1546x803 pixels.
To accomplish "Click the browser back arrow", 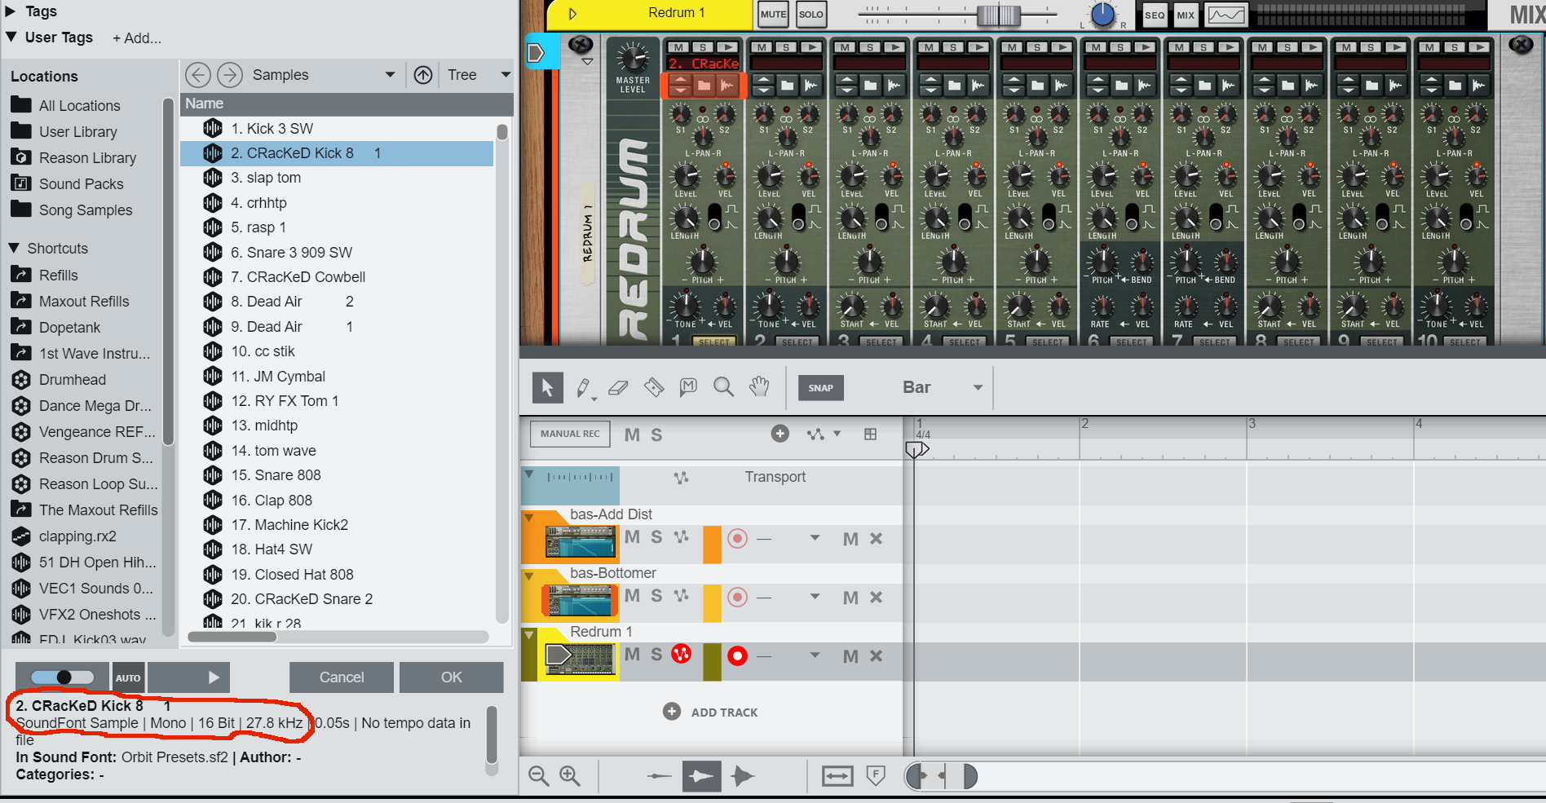I will 197,75.
